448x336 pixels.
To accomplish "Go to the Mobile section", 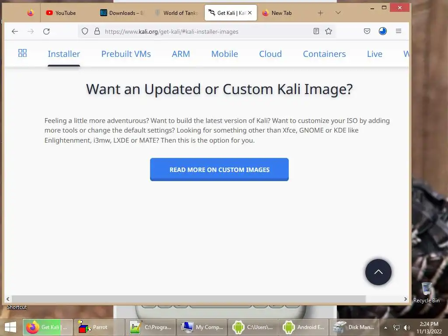I will pyautogui.click(x=224, y=54).
